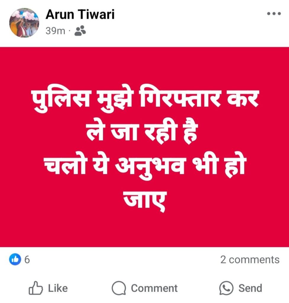289x303 pixels.
Task: Open the red Hindi text post
Action: click(144, 147)
